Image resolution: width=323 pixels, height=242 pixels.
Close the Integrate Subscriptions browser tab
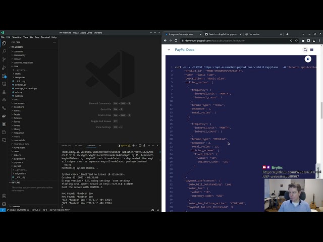[x=200, y=34]
